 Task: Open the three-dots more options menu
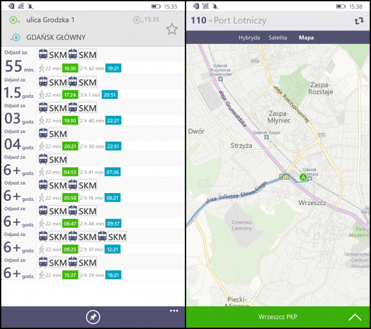(x=174, y=311)
